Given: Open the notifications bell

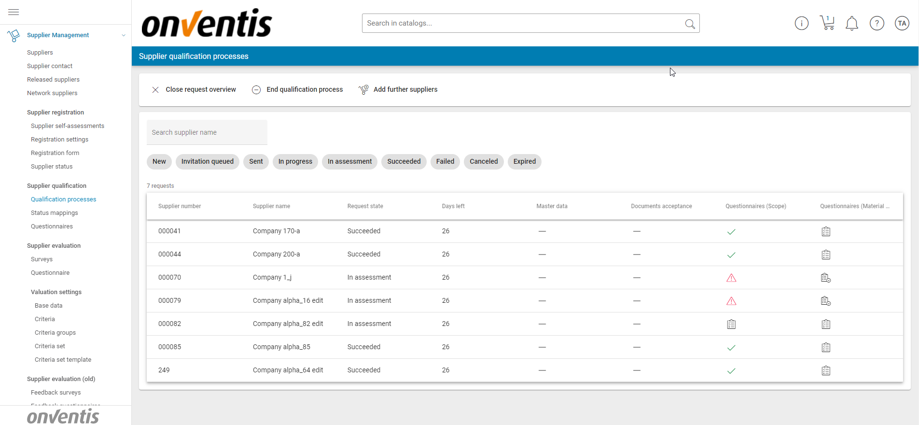Looking at the screenshot, I should click(x=852, y=23).
